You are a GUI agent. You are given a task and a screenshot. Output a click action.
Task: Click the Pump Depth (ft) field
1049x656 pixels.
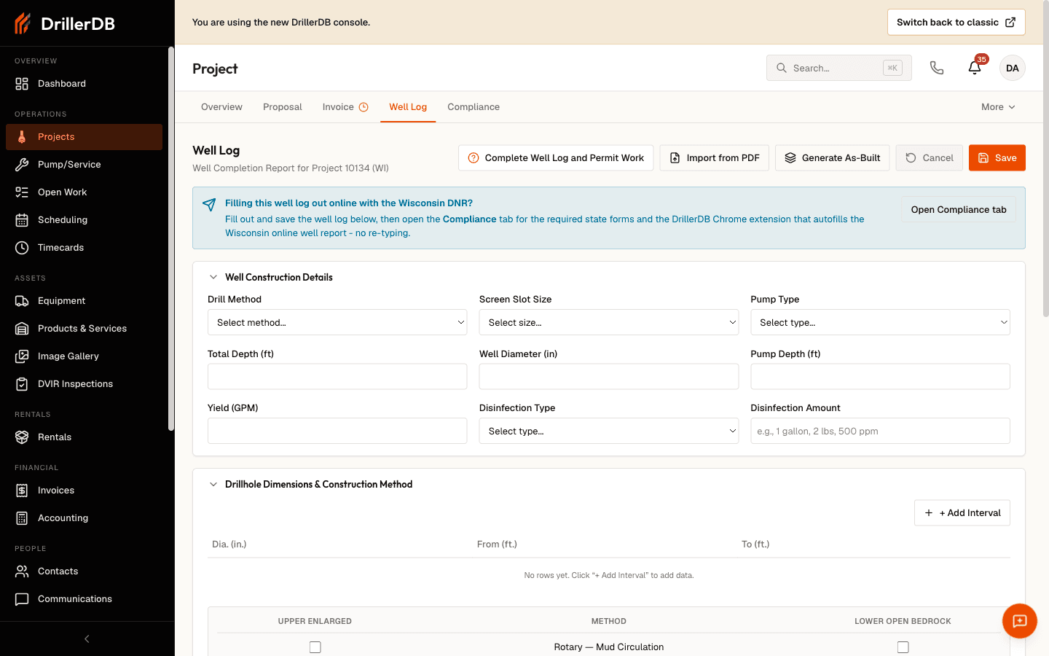[880, 377]
